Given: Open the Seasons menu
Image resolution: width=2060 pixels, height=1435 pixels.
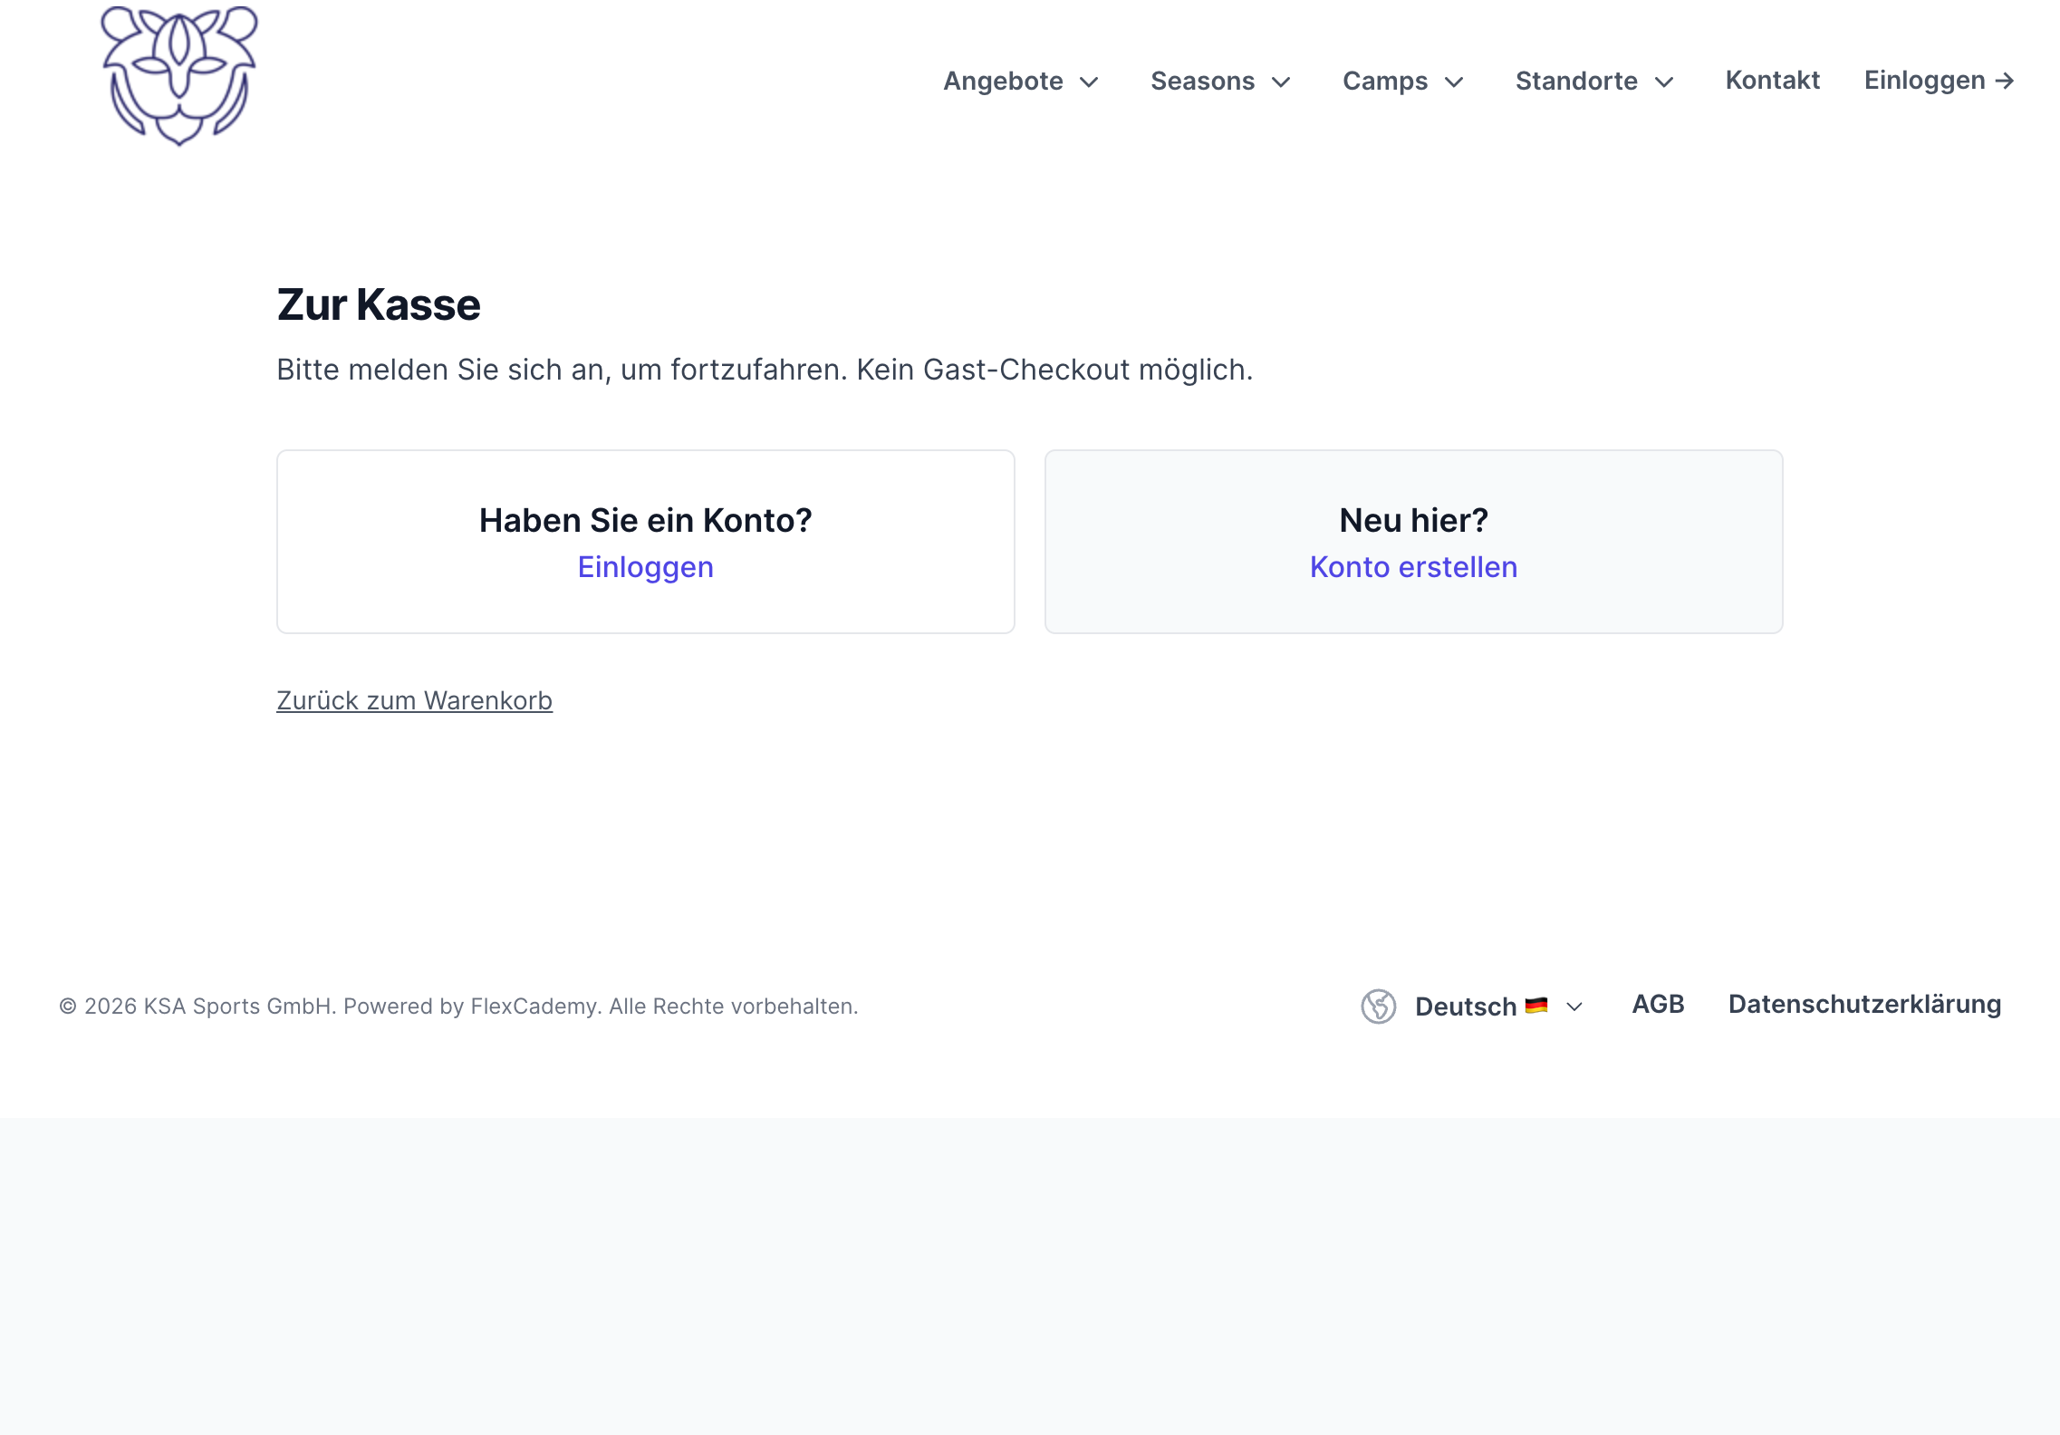Looking at the screenshot, I should pyautogui.click(x=1221, y=81).
